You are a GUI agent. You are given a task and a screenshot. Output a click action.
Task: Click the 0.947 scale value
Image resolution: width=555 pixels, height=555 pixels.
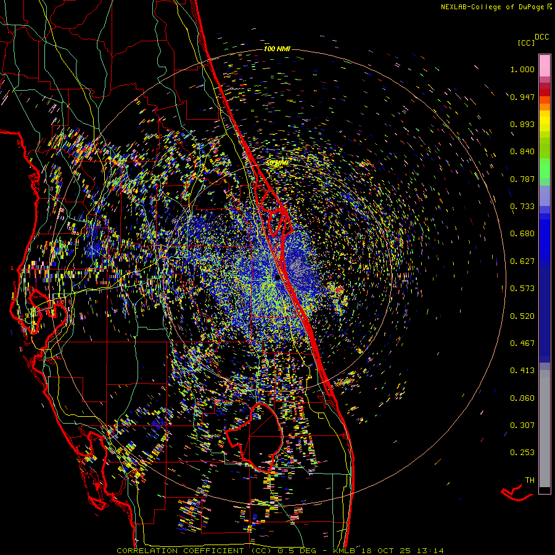522,97
